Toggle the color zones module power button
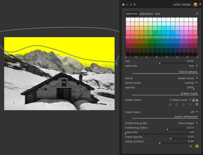This screenshot has width=203, height=155. [123, 5]
